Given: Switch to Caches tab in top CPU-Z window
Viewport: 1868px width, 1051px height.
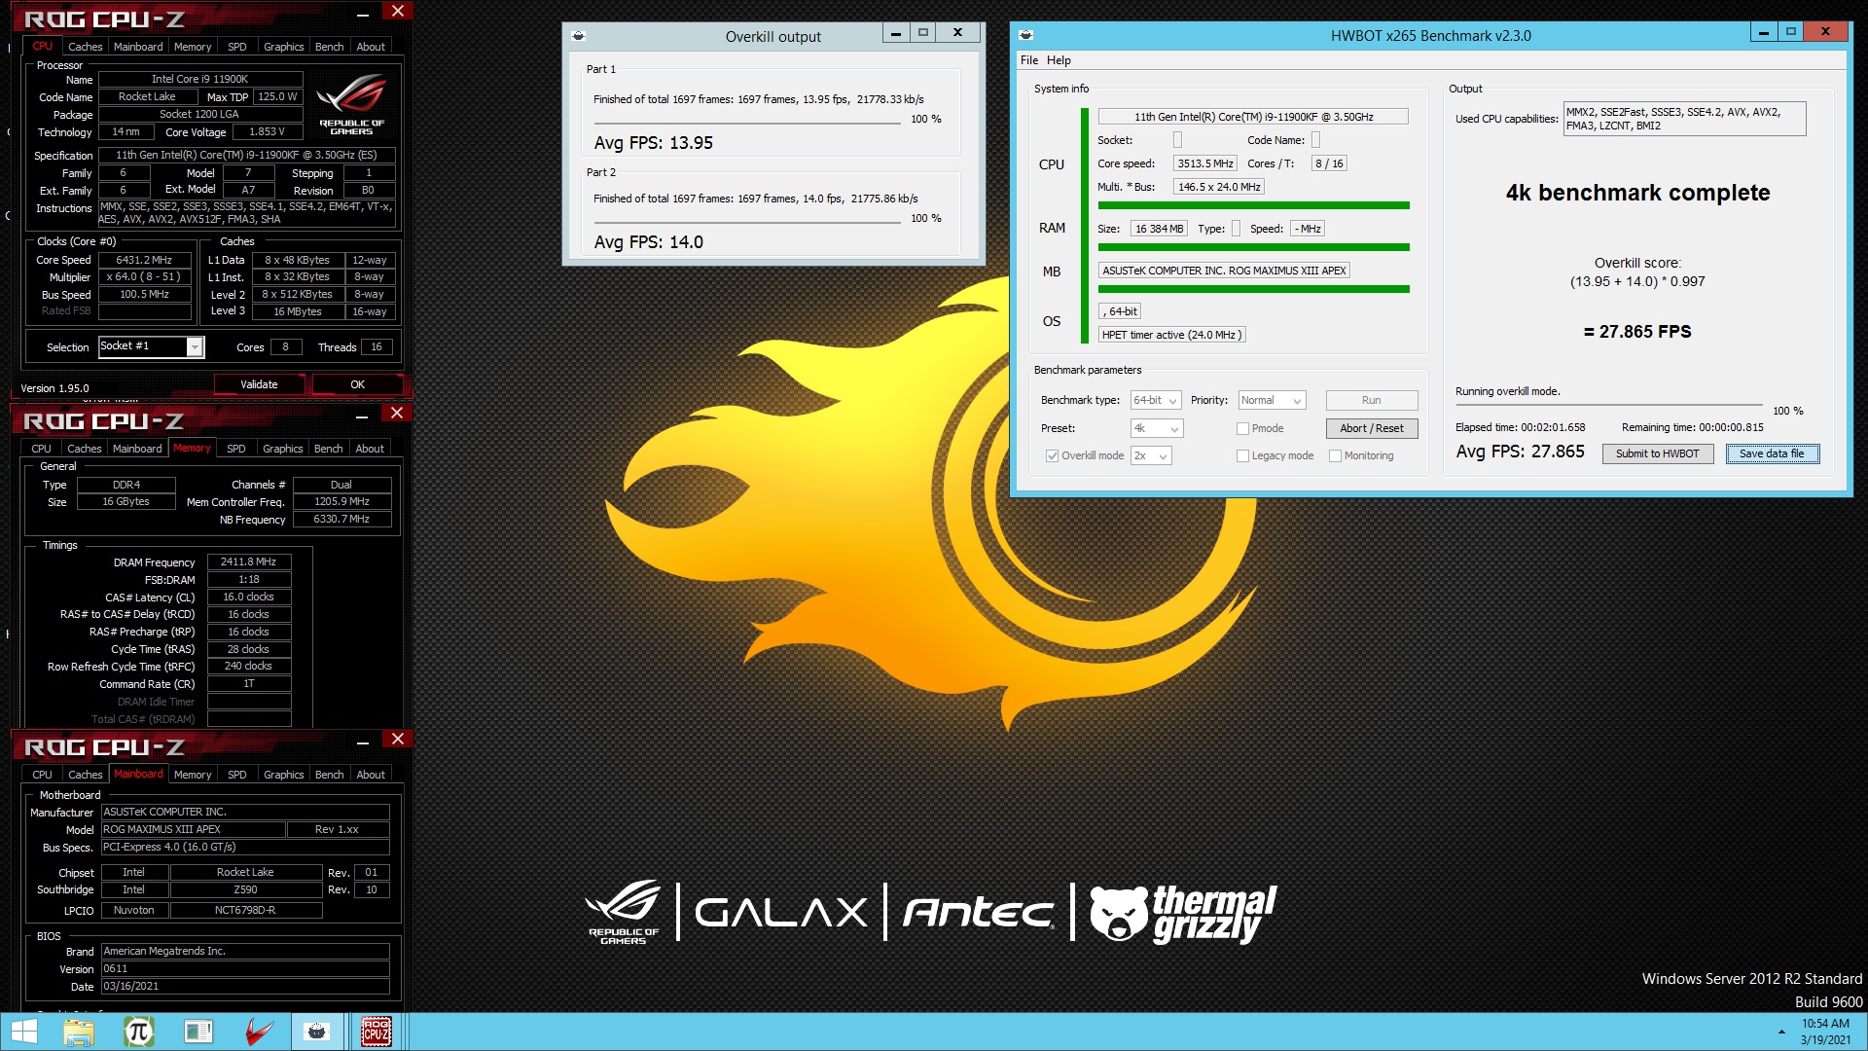Looking at the screenshot, I should (85, 47).
